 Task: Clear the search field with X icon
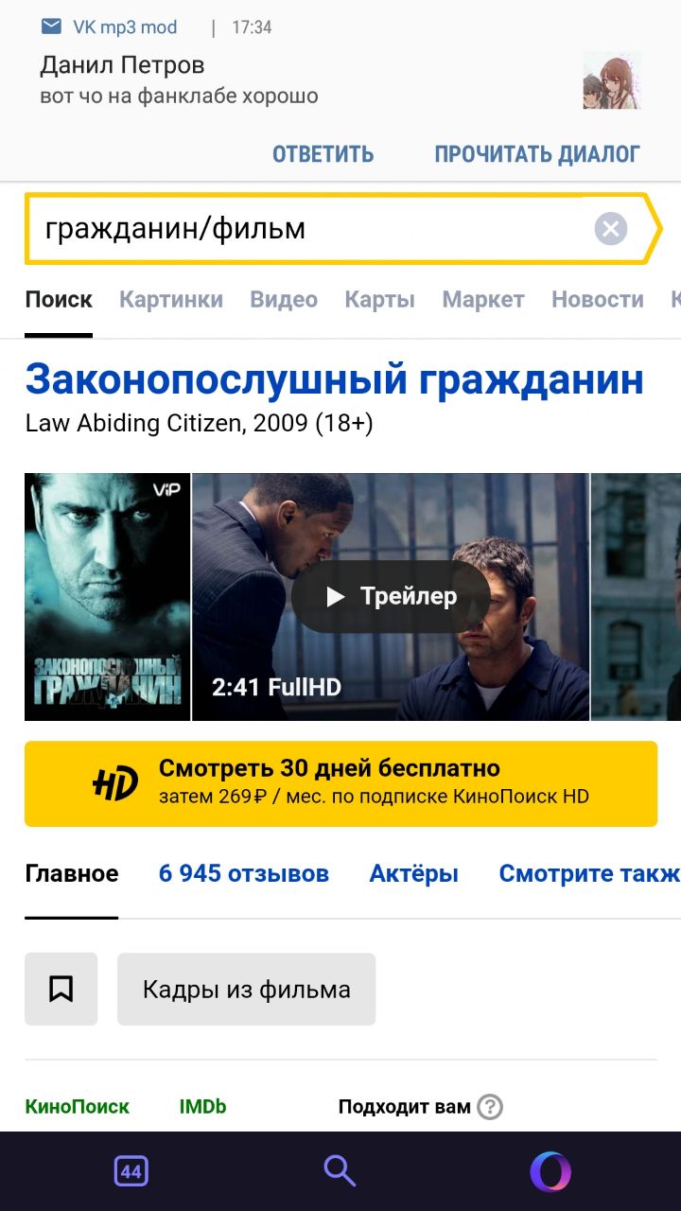click(611, 229)
